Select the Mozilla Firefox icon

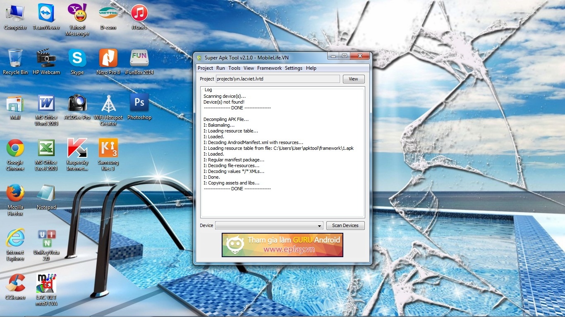pyautogui.click(x=15, y=199)
